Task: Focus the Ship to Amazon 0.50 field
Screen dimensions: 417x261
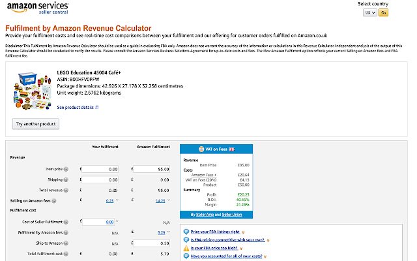Action: click(151, 243)
